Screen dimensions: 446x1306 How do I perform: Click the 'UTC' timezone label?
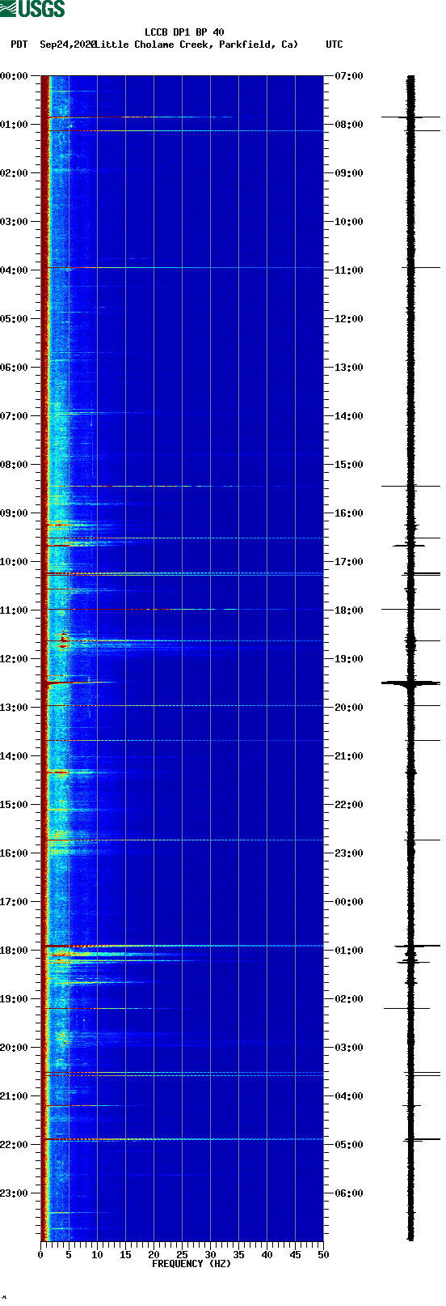(334, 45)
